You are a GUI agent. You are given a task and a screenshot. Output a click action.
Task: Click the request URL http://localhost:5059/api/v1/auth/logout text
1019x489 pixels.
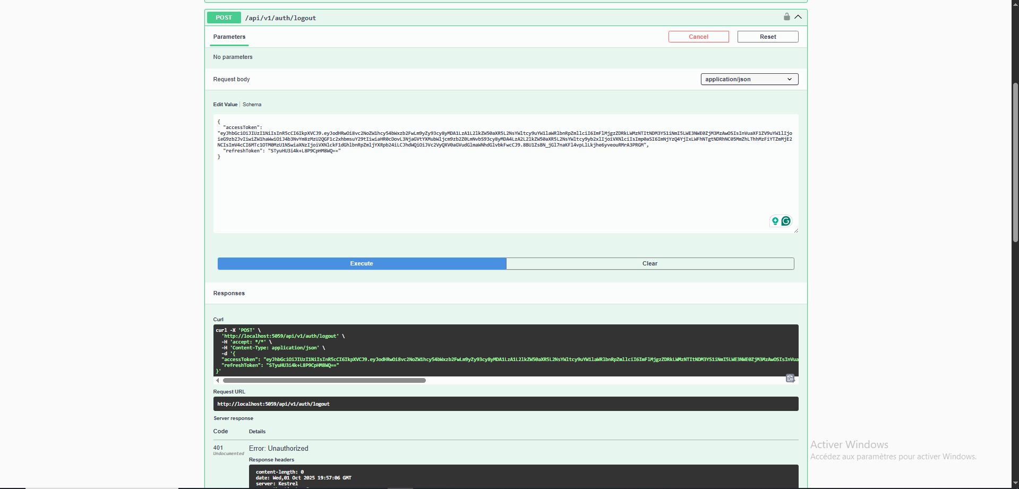tap(273, 404)
